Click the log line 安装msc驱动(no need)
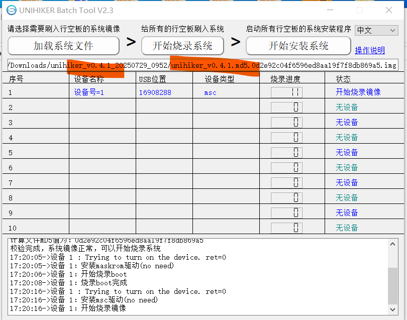Viewport: 407px width, 320px height. pyautogui.click(x=84, y=300)
